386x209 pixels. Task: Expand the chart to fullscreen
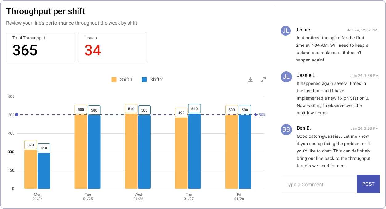coord(263,79)
